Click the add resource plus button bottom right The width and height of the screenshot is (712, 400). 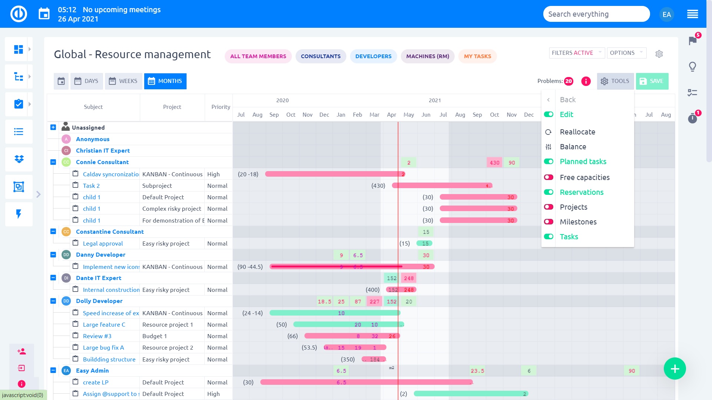[674, 368]
